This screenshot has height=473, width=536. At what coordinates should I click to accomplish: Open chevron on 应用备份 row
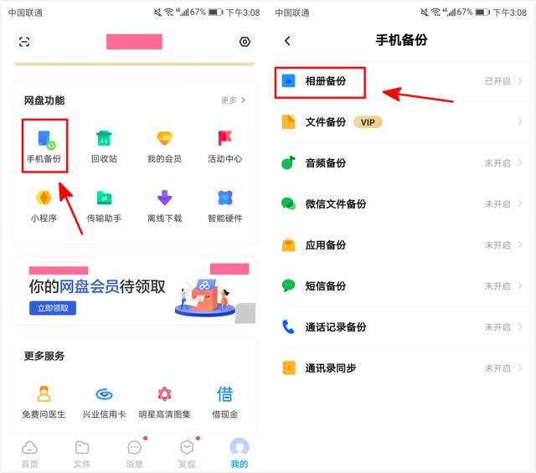(520, 244)
